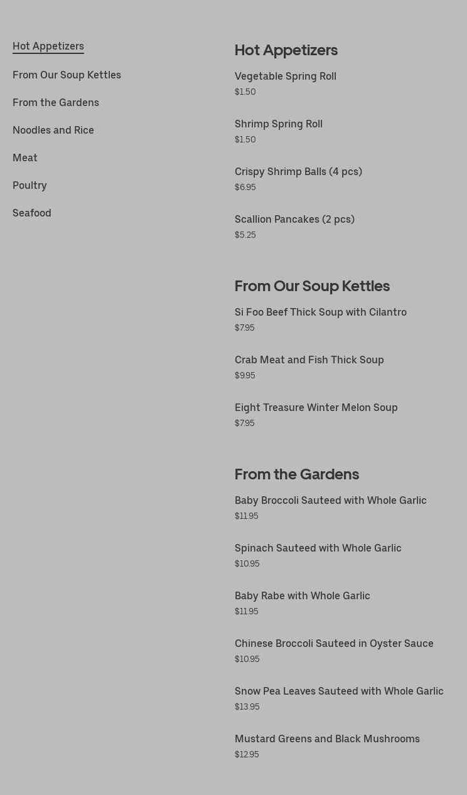
Task: Open the Seafood category
Action: [x=32, y=213]
